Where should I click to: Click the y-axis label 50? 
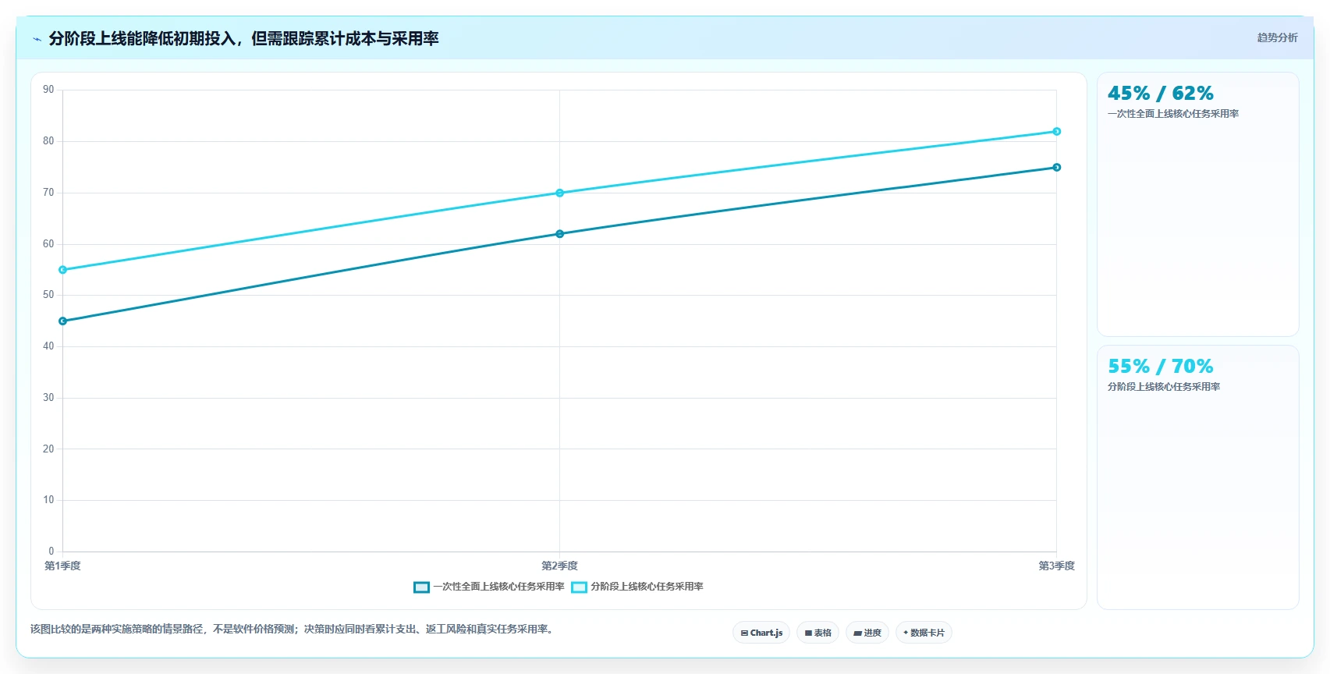tap(48, 295)
